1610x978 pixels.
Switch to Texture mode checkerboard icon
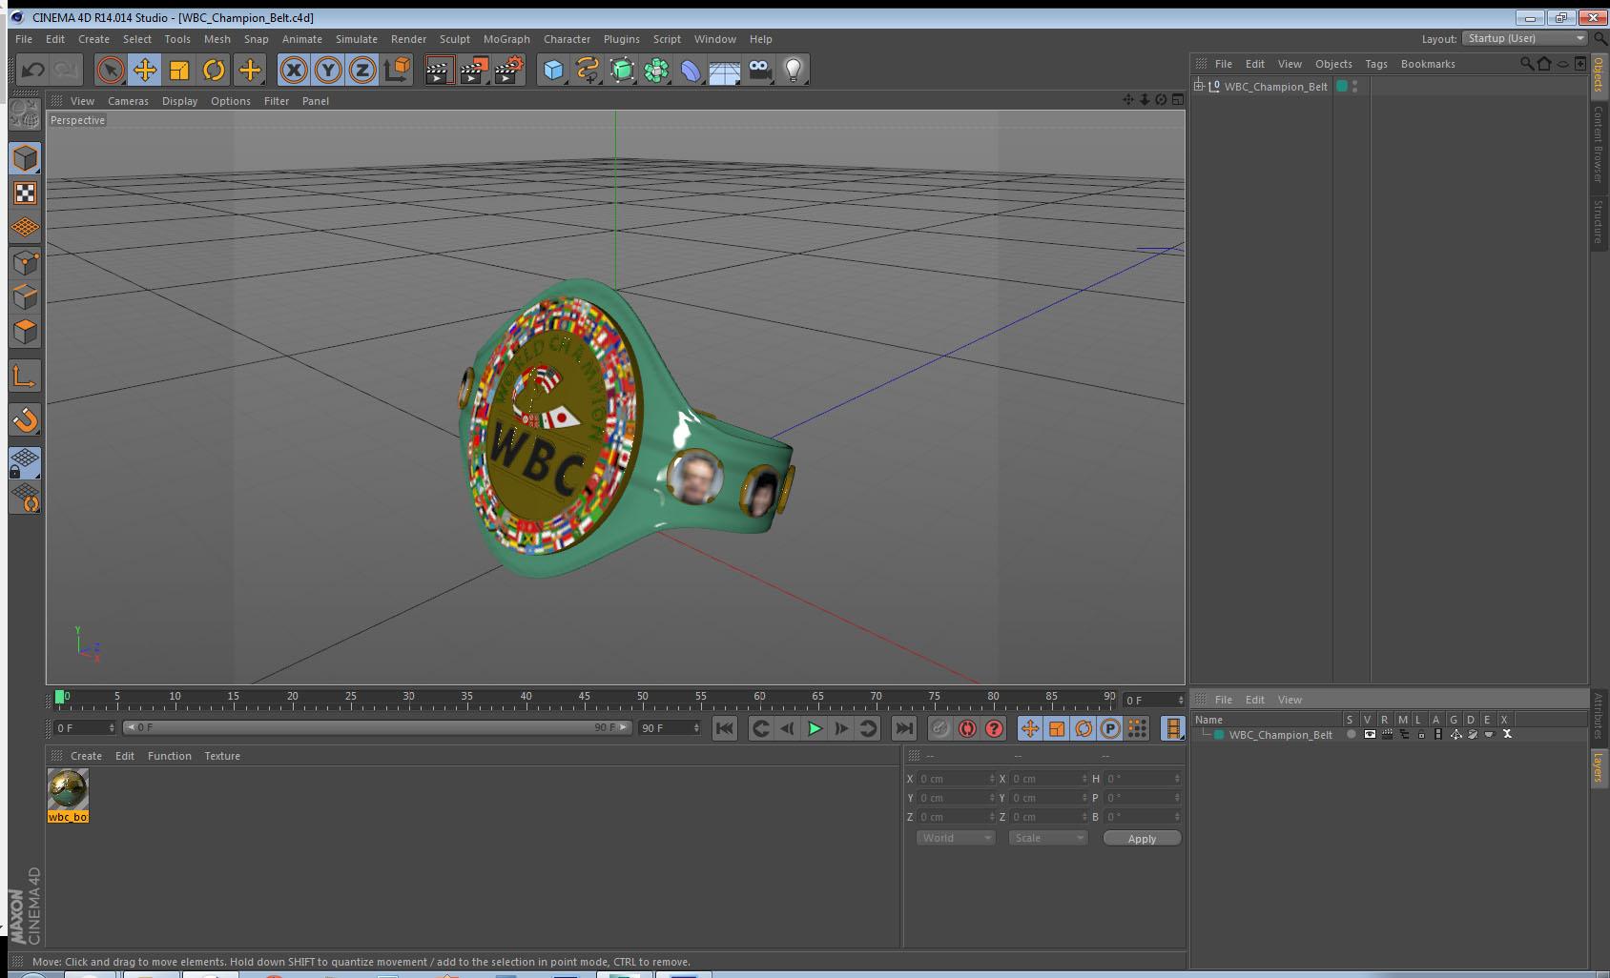(x=25, y=194)
